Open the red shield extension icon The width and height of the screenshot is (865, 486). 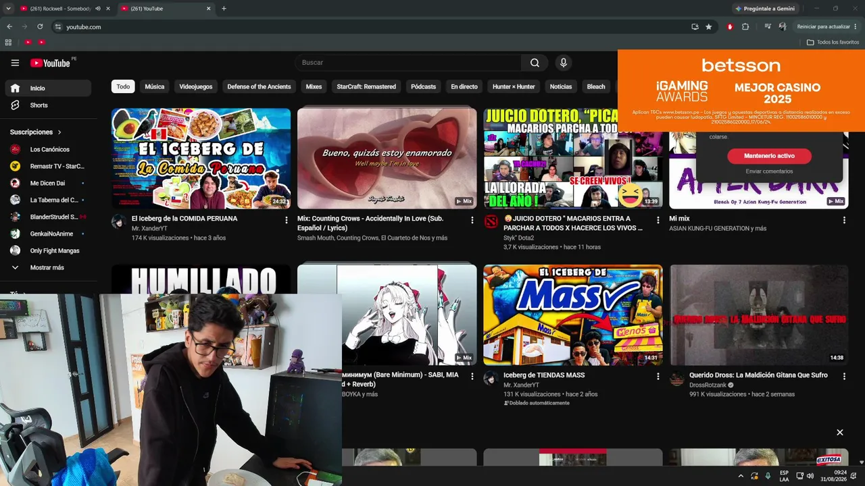[730, 27]
